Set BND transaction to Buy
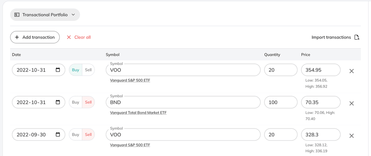 tap(75, 102)
